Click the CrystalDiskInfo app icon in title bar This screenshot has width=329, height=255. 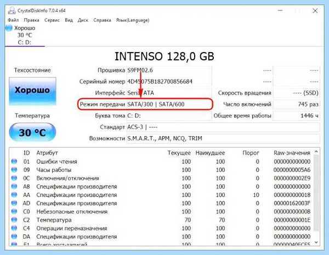click(x=12, y=10)
